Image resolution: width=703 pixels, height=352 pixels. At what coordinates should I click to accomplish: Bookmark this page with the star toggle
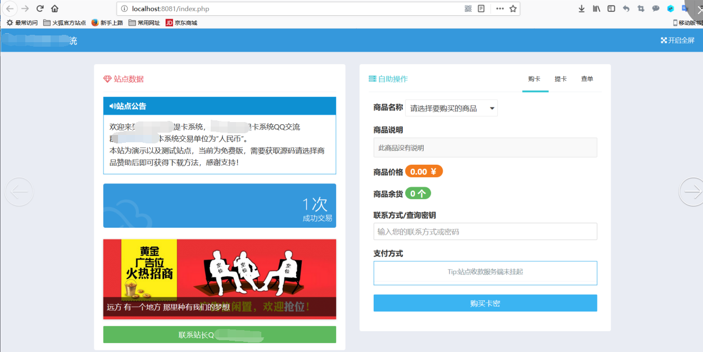click(x=512, y=8)
